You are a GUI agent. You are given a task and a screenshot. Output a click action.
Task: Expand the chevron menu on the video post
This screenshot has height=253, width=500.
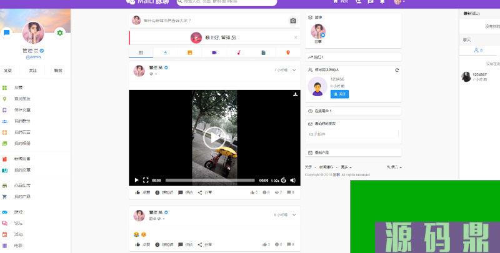[294, 70]
